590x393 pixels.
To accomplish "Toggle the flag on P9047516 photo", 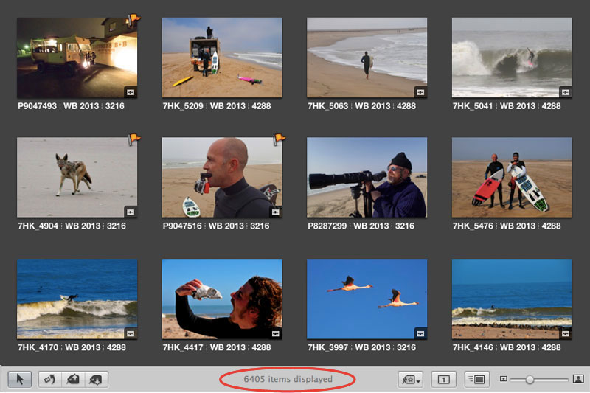I will tap(279, 138).
